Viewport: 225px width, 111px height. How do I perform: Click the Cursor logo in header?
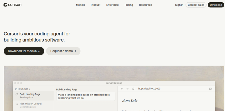(12, 5)
